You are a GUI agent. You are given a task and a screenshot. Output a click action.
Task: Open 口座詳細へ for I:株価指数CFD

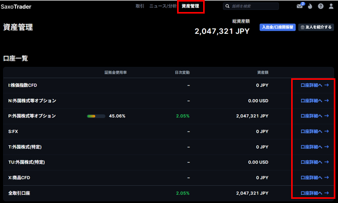coord(315,85)
